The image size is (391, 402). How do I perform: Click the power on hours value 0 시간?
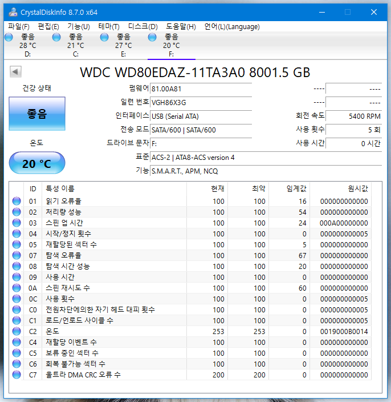[x=353, y=143]
